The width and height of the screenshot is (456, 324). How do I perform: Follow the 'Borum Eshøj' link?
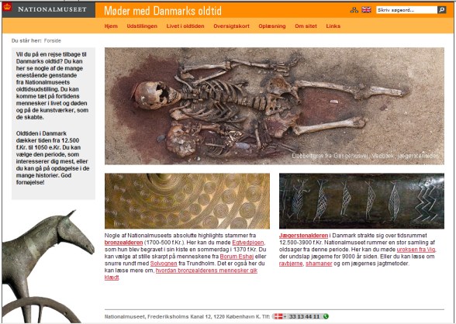click(237, 257)
